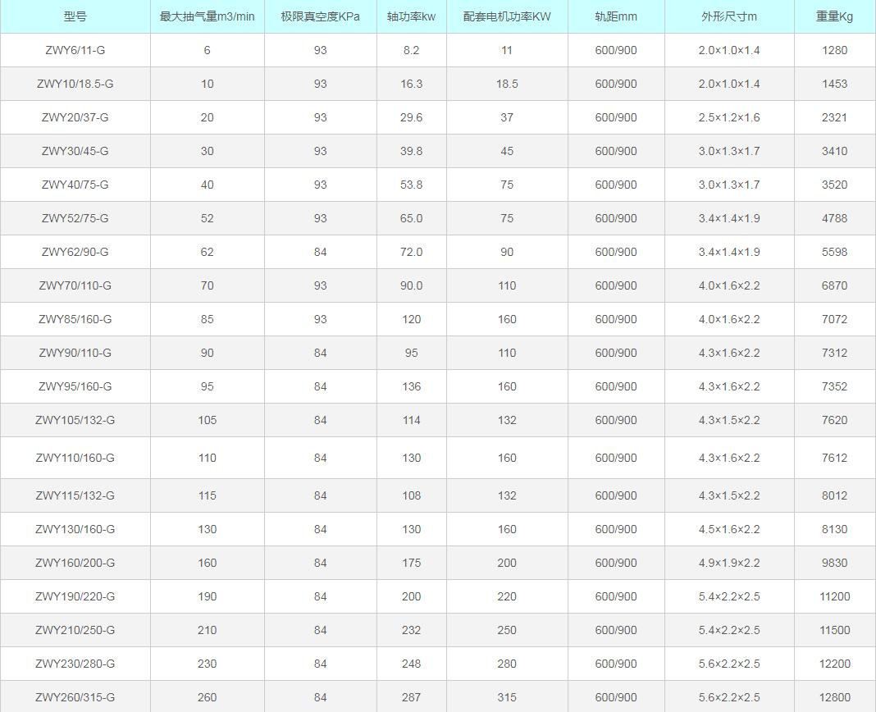The width and height of the screenshot is (876, 712).
Task: Click weight value 7072
Action: click(834, 319)
